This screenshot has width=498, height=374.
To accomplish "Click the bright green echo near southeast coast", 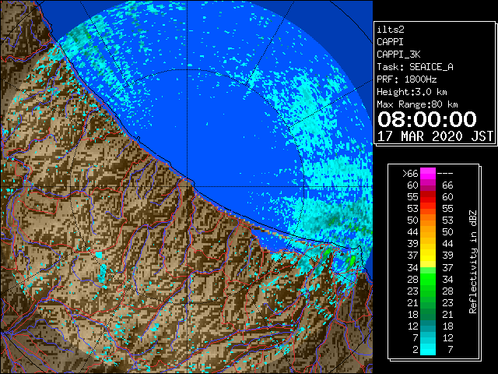I will point(351,262).
